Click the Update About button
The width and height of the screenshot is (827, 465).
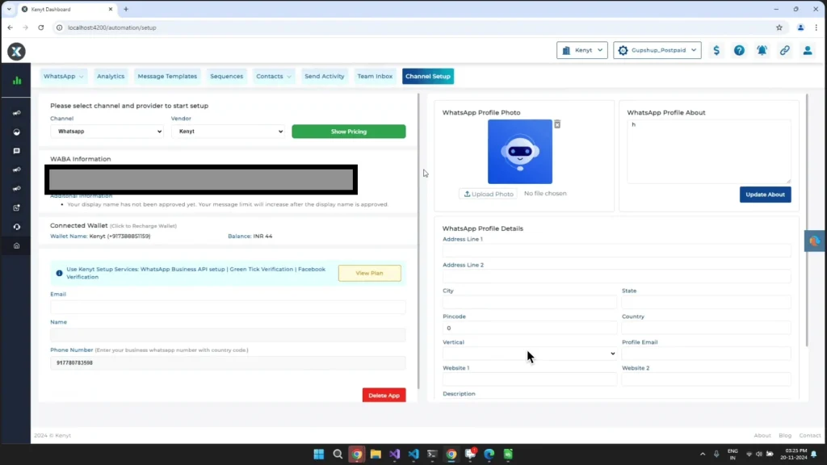765,195
